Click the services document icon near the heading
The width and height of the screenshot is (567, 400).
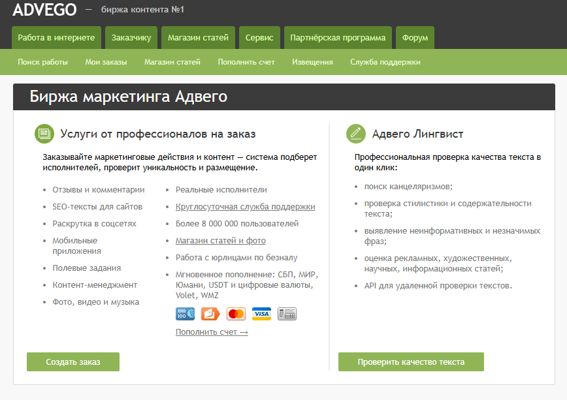coord(44,134)
